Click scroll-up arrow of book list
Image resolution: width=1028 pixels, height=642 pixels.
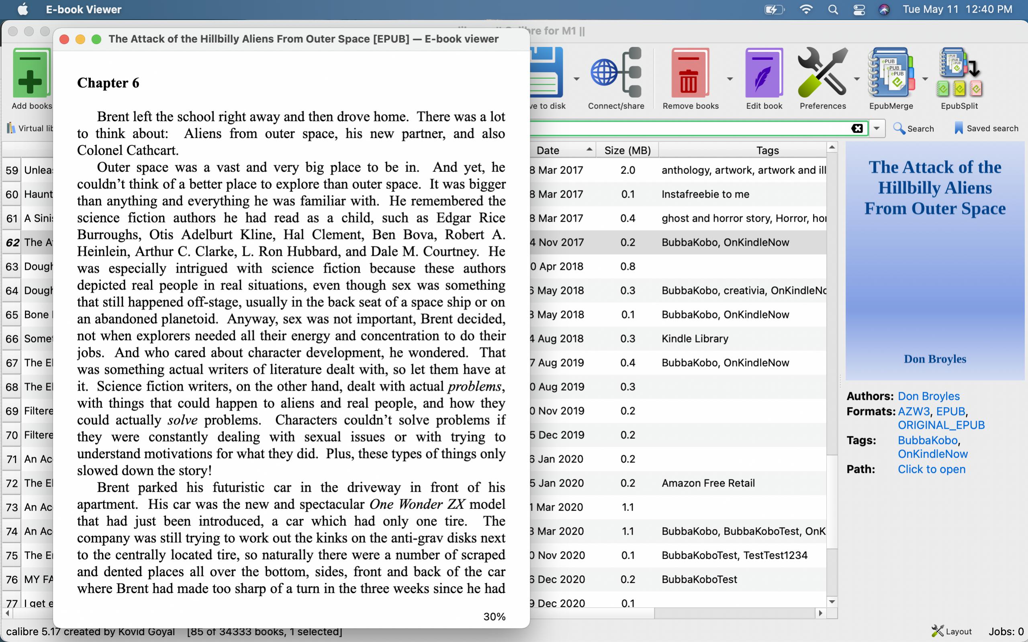pos(832,147)
